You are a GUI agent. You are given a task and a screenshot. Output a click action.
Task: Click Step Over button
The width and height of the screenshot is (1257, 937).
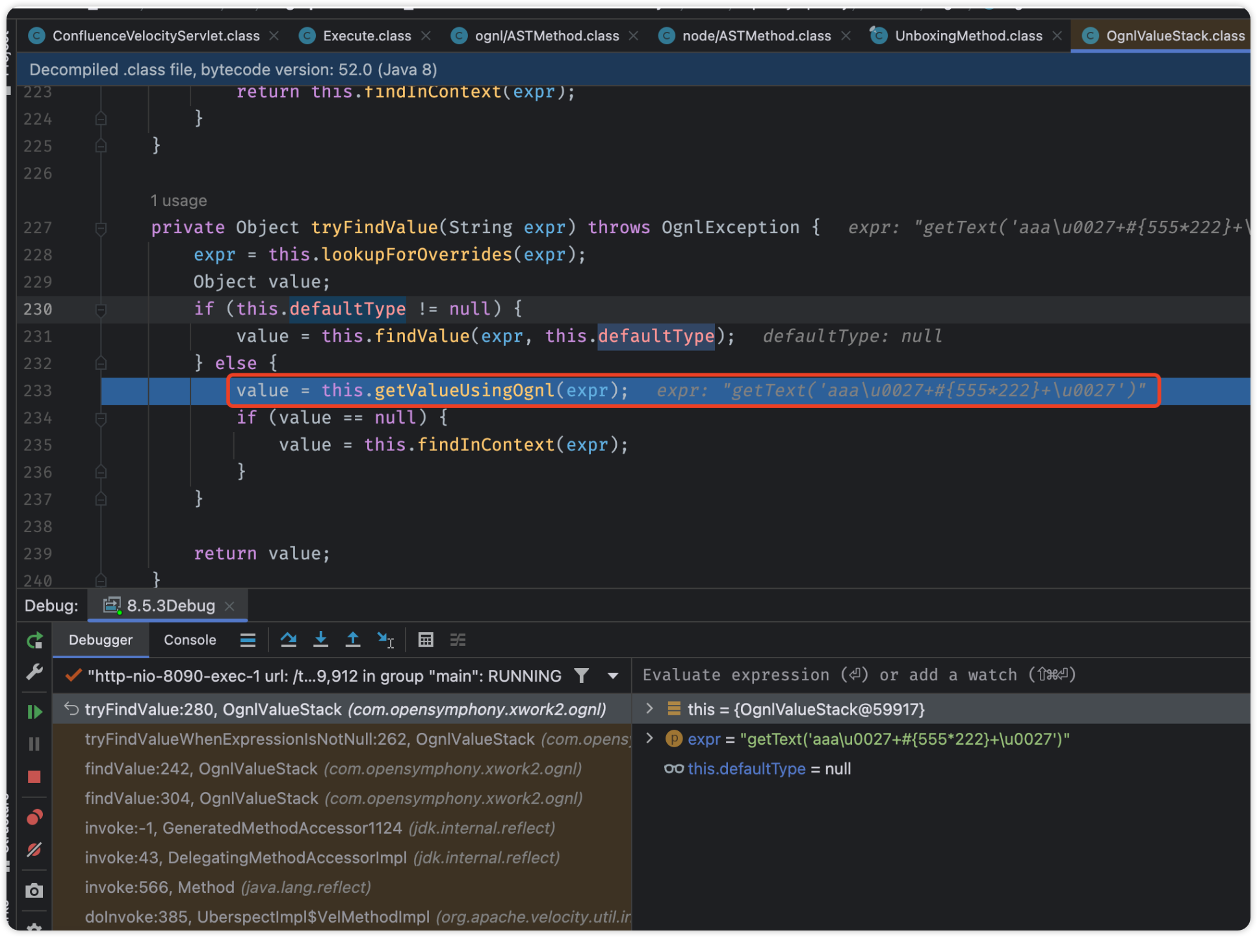(x=289, y=640)
